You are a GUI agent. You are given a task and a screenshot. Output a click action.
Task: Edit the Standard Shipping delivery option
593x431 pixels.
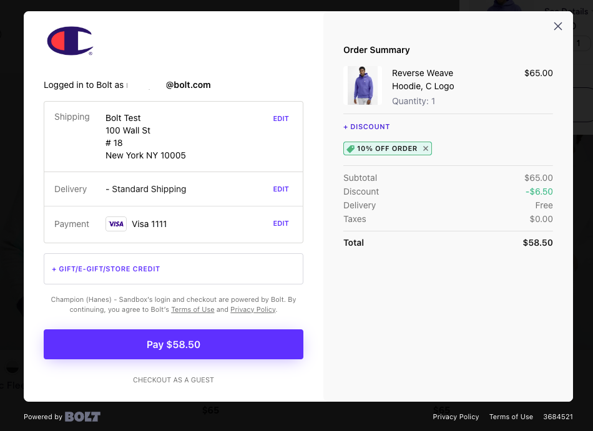281,189
